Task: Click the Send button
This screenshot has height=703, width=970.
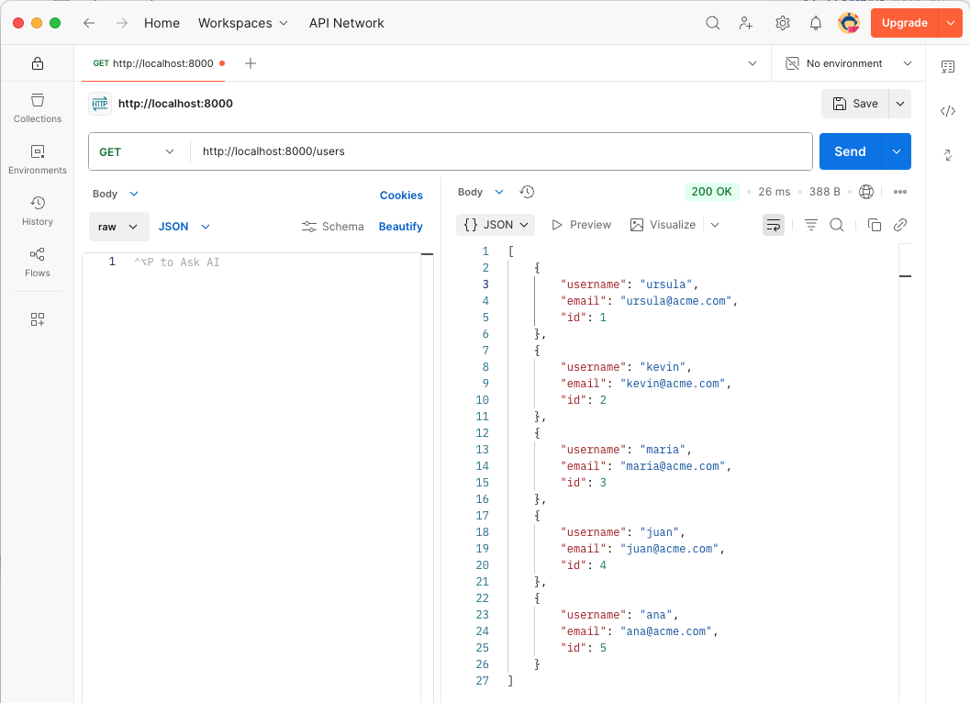Action: pos(850,151)
